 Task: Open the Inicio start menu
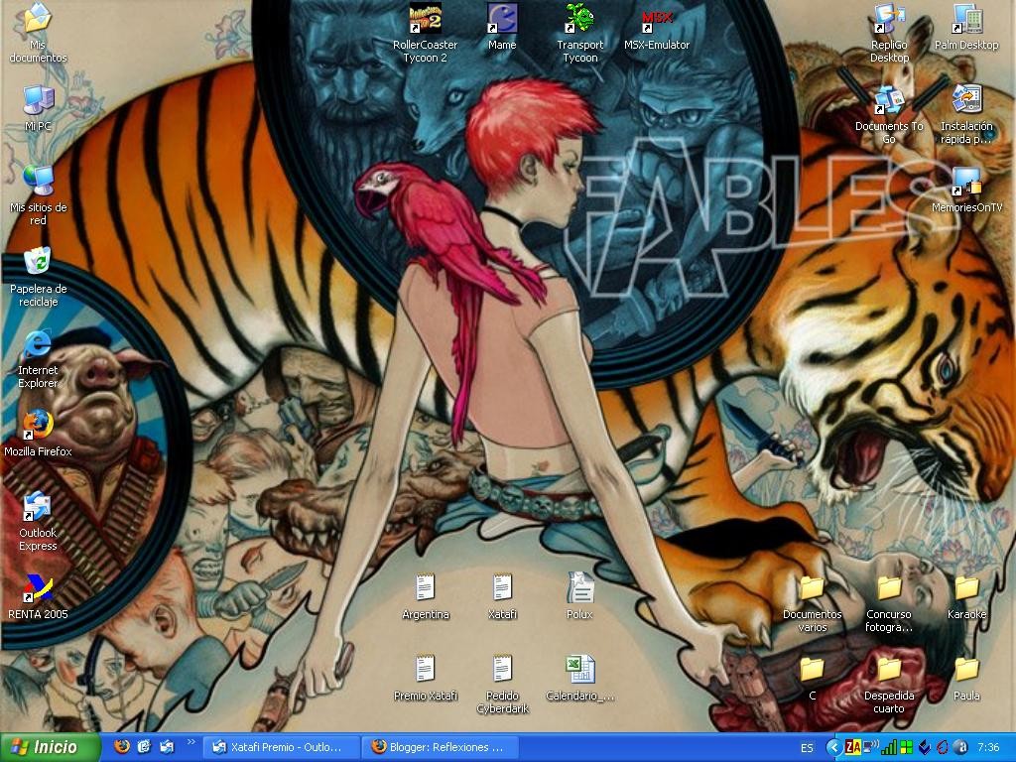tap(50, 747)
